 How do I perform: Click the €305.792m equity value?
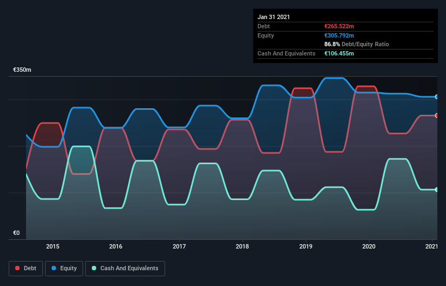tap(339, 35)
